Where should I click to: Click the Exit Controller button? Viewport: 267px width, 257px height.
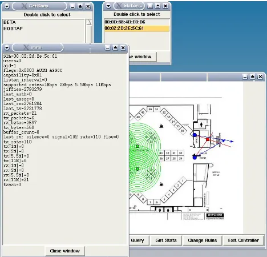(244, 240)
